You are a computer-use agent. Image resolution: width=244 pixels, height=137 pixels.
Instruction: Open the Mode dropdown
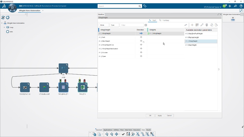pyautogui.click(x=104, y=25)
